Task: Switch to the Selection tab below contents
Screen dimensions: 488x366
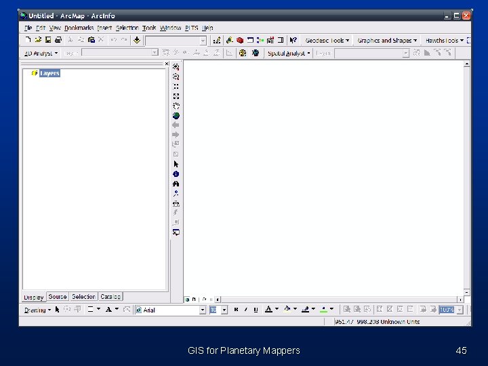Action: [83, 297]
